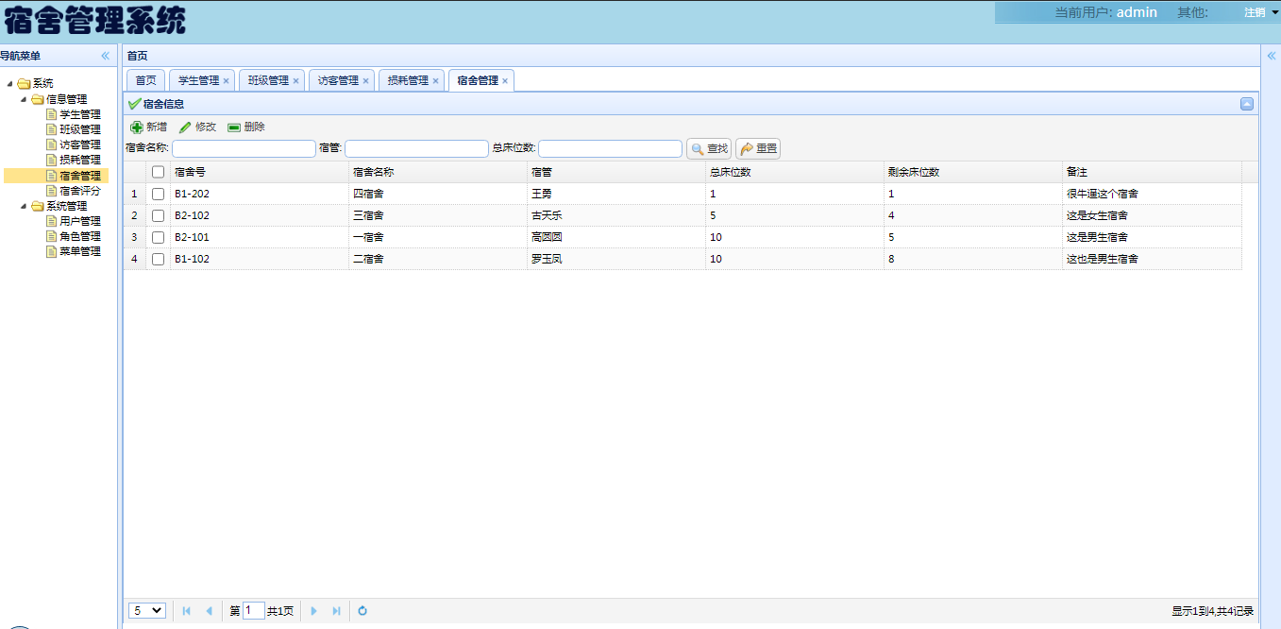Click the 删除 delete minus icon
The height and width of the screenshot is (629, 1281).
click(234, 127)
